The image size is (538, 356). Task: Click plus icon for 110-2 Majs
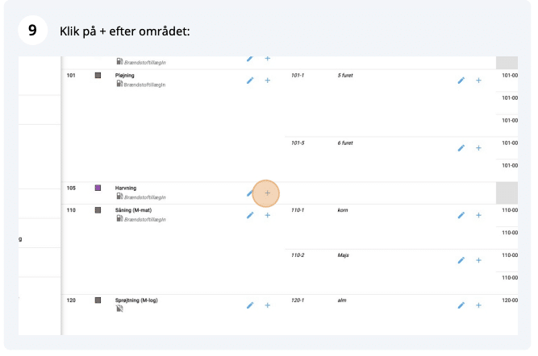coord(478,260)
